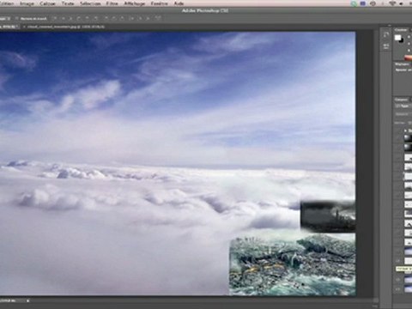Open the Image menu
Viewport: 412px width, 309px height.
(x=27, y=3)
